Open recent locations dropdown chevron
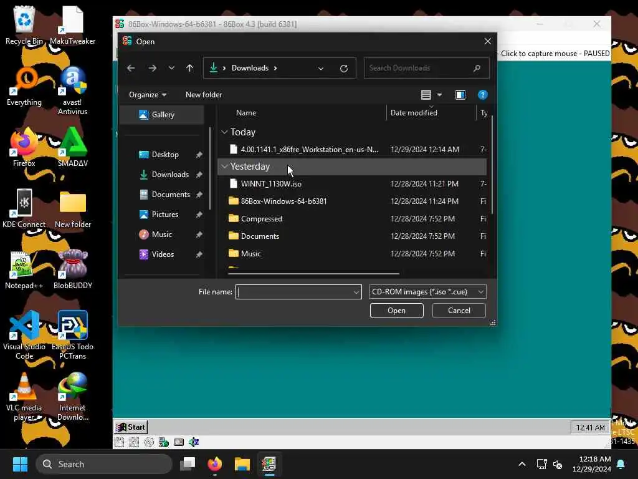638x479 pixels. tap(171, 68)
